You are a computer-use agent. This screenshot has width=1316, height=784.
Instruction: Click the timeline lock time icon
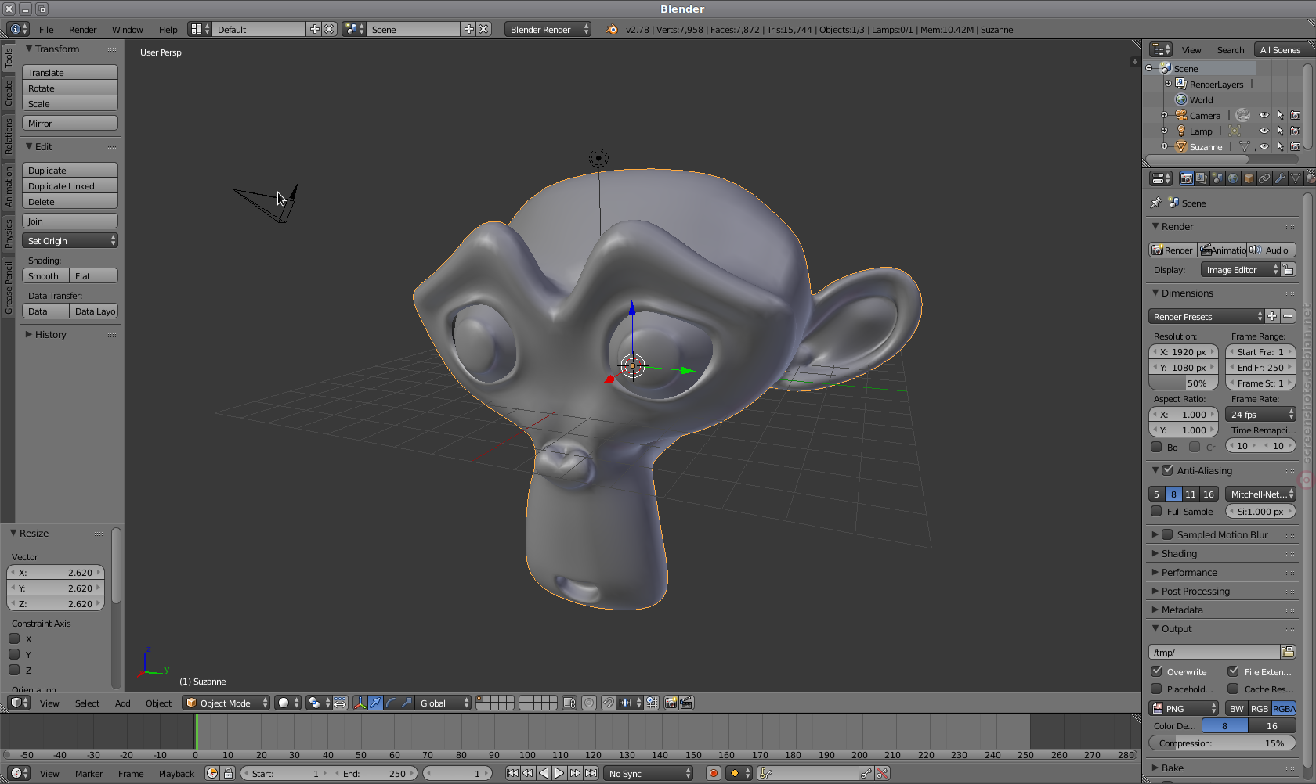tap(228, 773)
